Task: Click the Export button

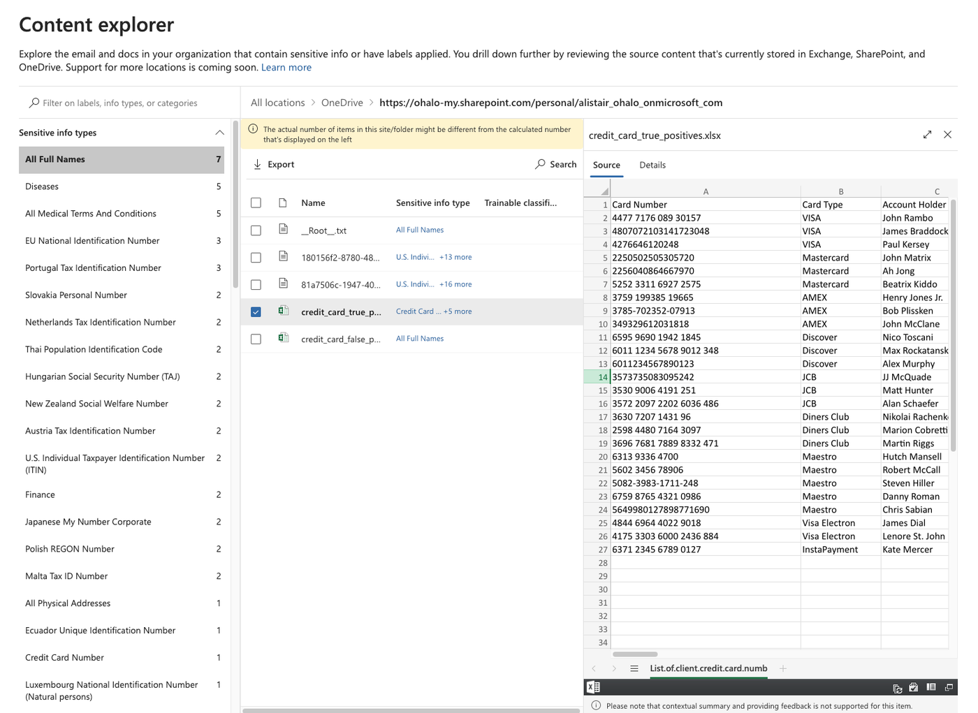Action: coord(274,164)
